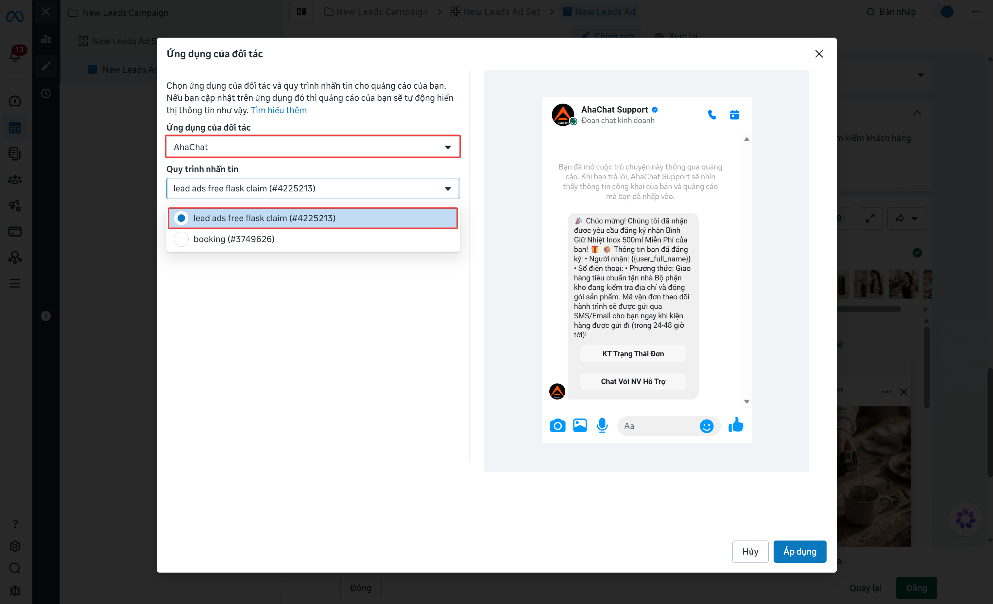Click the phone call icon in preview
993x604 pixels.
click(x=712, y=115)
